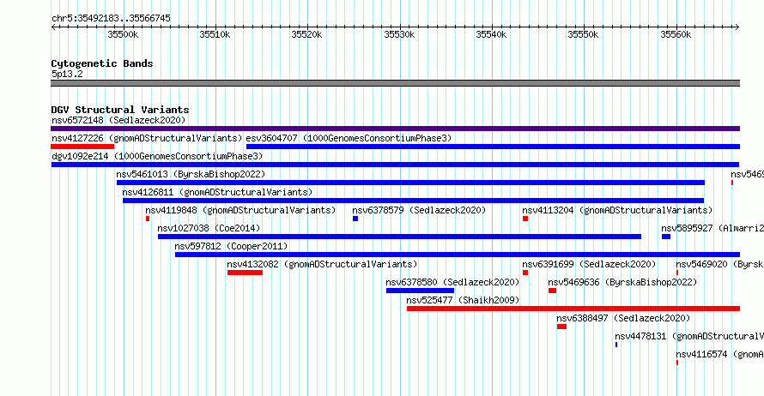The height and width of the screenshot is (396, 764).
Task: Click the blue nsv1027038 variant bar
Action: tap(399, 237)
